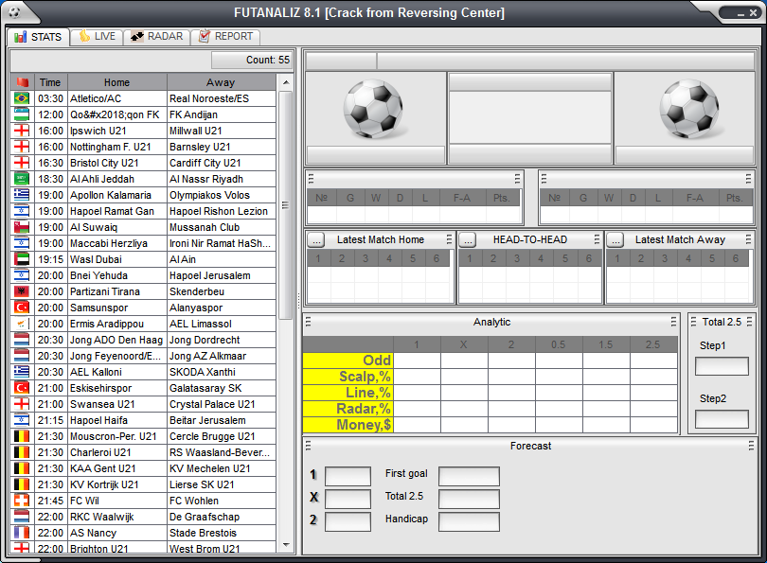Open the Latest Match Away ellipsis button
The image size is (767, 563).
tap(615, 240)
